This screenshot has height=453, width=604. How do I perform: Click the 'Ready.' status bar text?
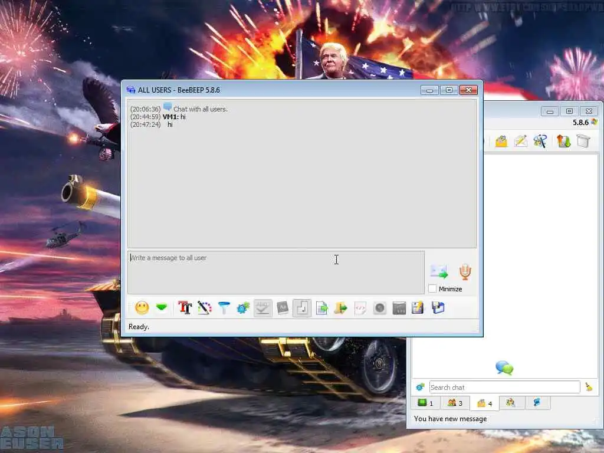(x=139, y=327)
